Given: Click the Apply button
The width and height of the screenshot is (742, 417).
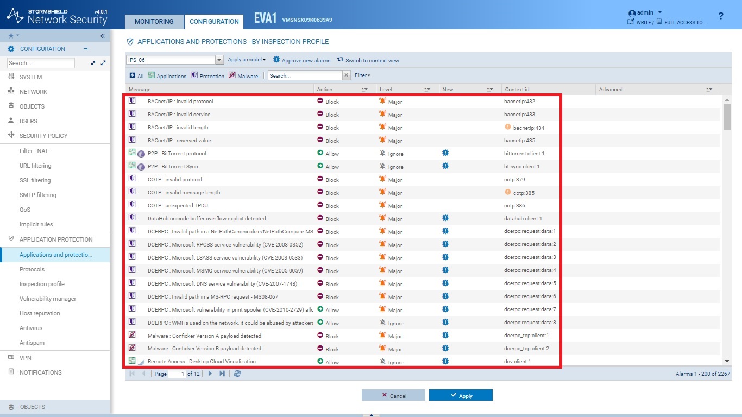Looking at the screenshot, I should [461, 395].
